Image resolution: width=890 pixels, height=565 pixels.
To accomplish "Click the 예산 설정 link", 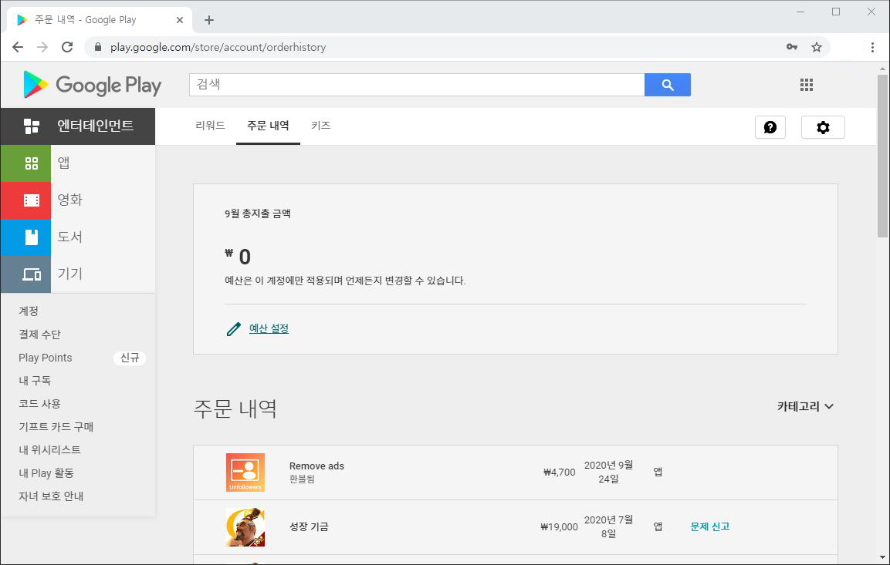I will click(x=269, y=328).
